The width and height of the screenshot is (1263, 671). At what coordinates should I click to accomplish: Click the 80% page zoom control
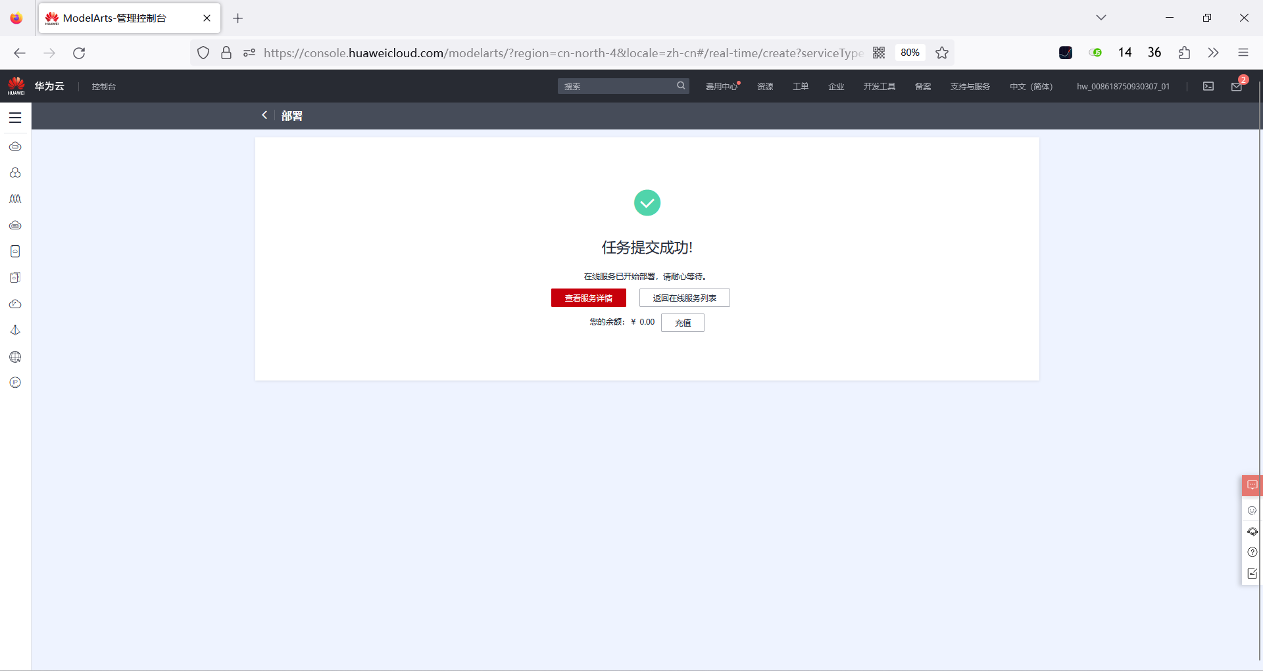[910, 53]
